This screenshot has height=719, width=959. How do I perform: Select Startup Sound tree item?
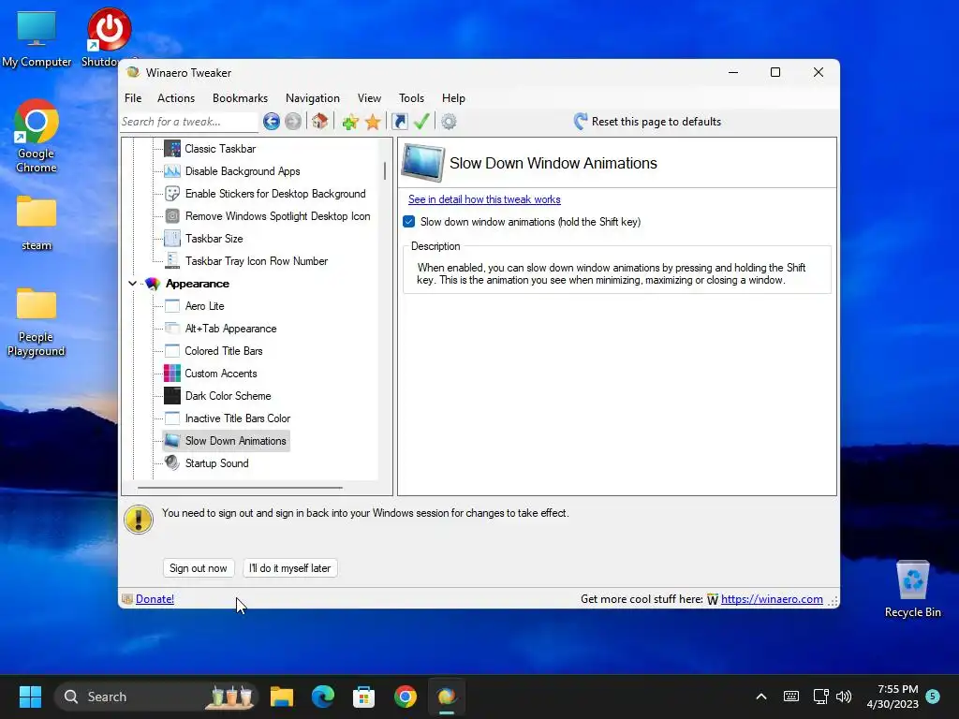(217, 463)
